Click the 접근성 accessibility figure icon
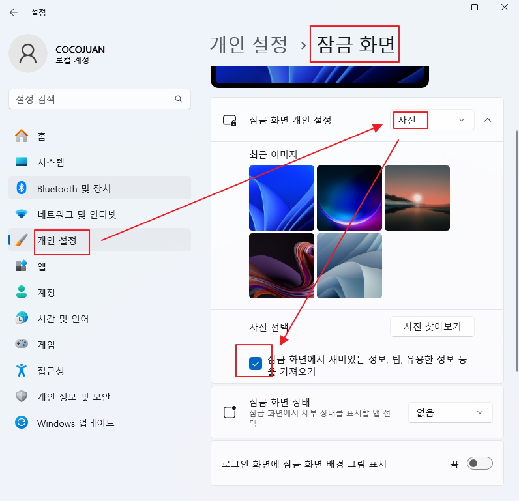 [x=22, y=370]
